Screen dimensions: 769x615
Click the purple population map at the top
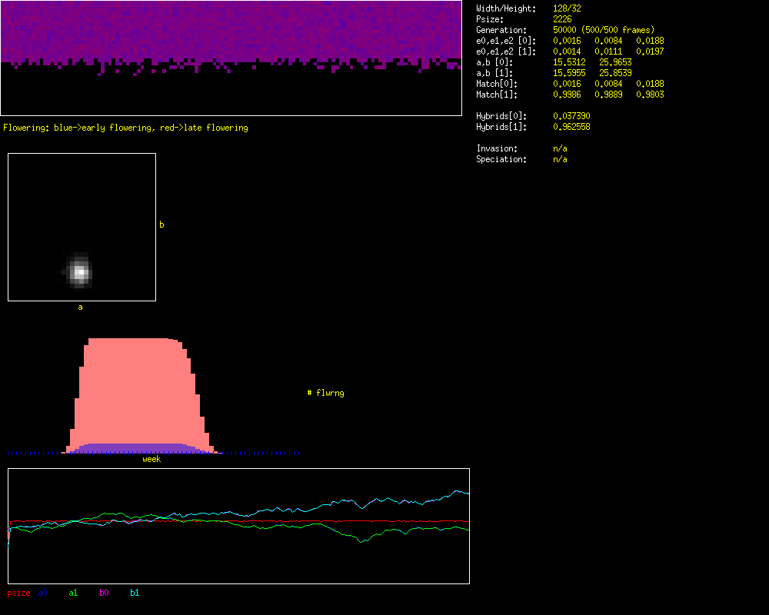coord(231,31)
